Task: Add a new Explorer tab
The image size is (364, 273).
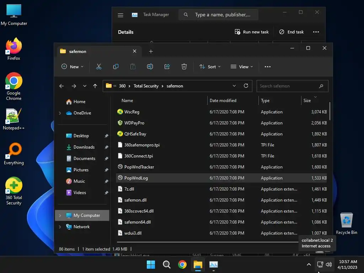Action: pos(151,51)
